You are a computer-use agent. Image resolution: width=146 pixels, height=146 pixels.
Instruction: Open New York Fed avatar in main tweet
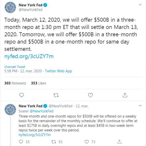click(x=10, y=7)
